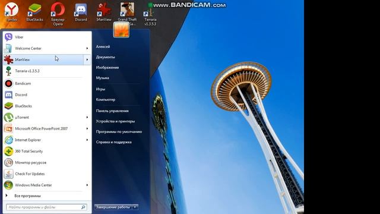
Task: Select the BlueStacks label in Start menu
Action: tap(23, 106)
